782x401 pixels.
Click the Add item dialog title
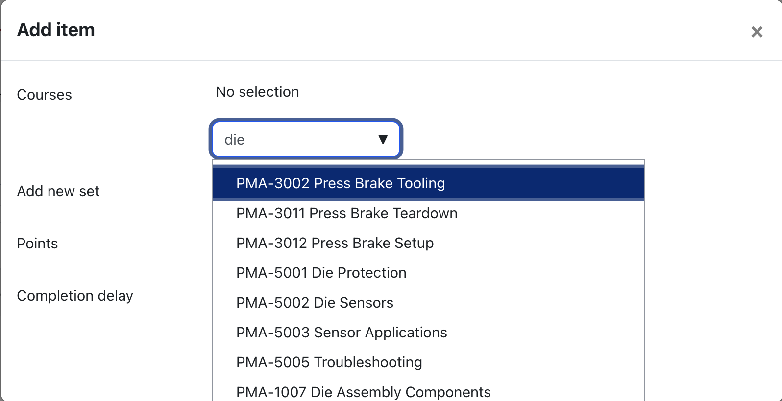[56, 30]
